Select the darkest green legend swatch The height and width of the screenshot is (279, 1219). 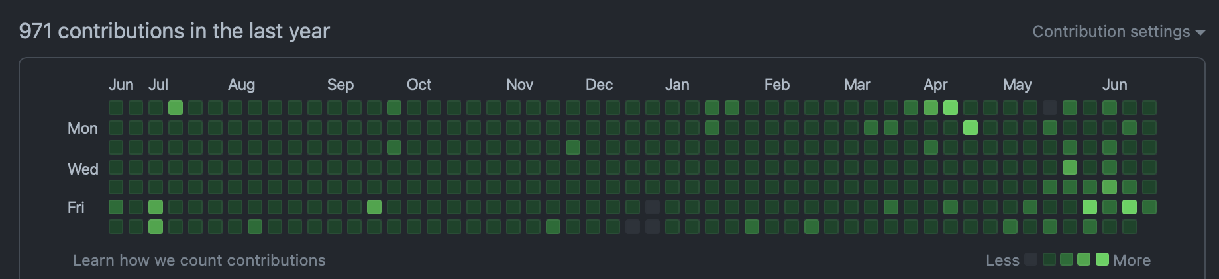coord(1049,259)
